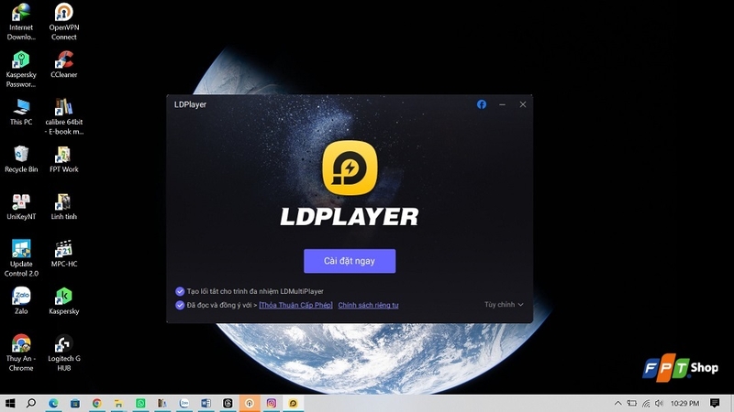
Task: Select the MPC-HC desktop icon
Action: 63,255
